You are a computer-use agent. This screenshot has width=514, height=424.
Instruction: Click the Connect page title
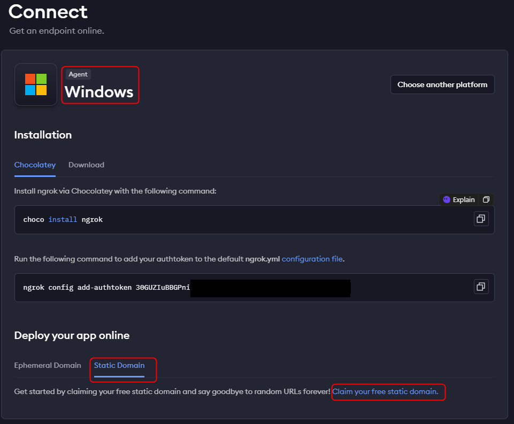point(48,11)
